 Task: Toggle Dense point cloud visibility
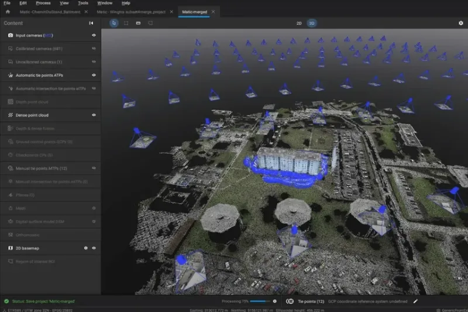[94, 115]
